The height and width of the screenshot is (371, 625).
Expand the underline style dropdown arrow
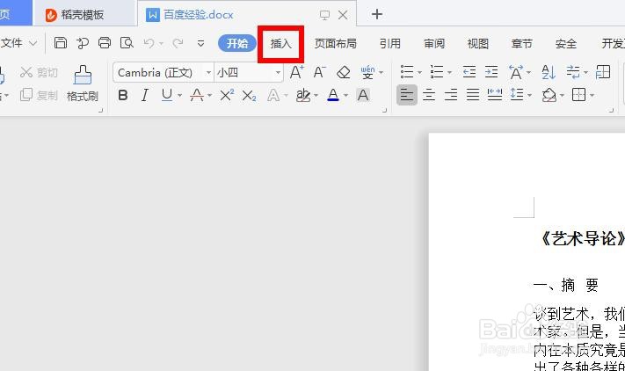(x=180, y=96)
